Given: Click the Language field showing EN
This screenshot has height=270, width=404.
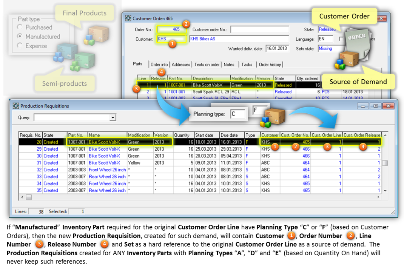Looking at the screenshot, I should [326, 39].
